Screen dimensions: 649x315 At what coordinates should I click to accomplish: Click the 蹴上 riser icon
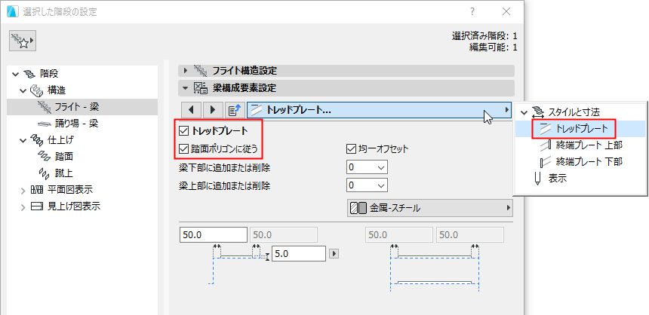44,173
